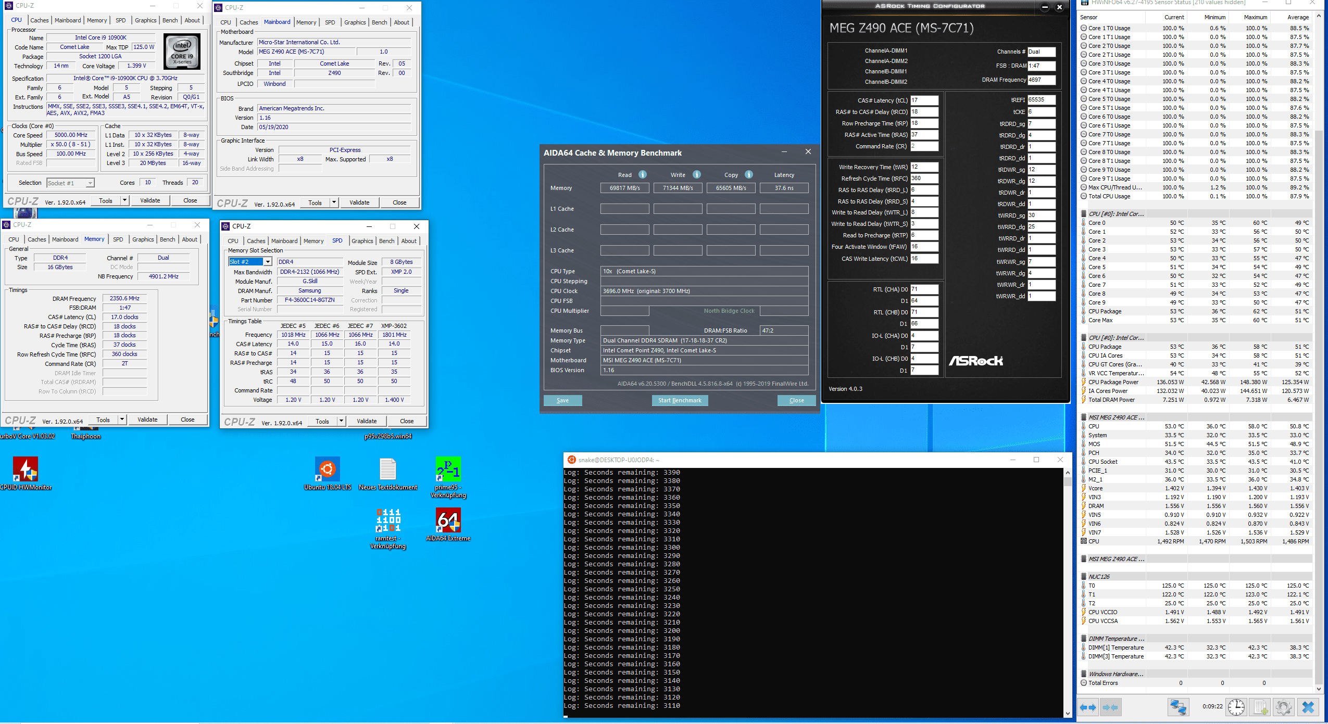The width and height of the screenshot is (1328, 724).
Task: Click Validate in CPU-Z CPU window
Action: coord(150,200)
